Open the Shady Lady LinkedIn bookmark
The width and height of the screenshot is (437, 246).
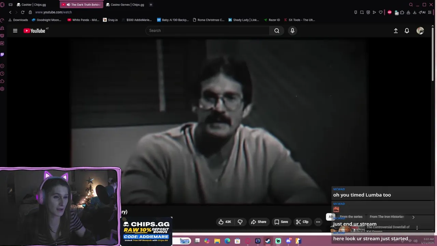click(244, 20)
